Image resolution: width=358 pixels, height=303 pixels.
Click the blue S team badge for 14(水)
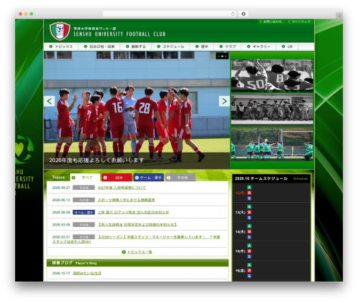[249, 237]
